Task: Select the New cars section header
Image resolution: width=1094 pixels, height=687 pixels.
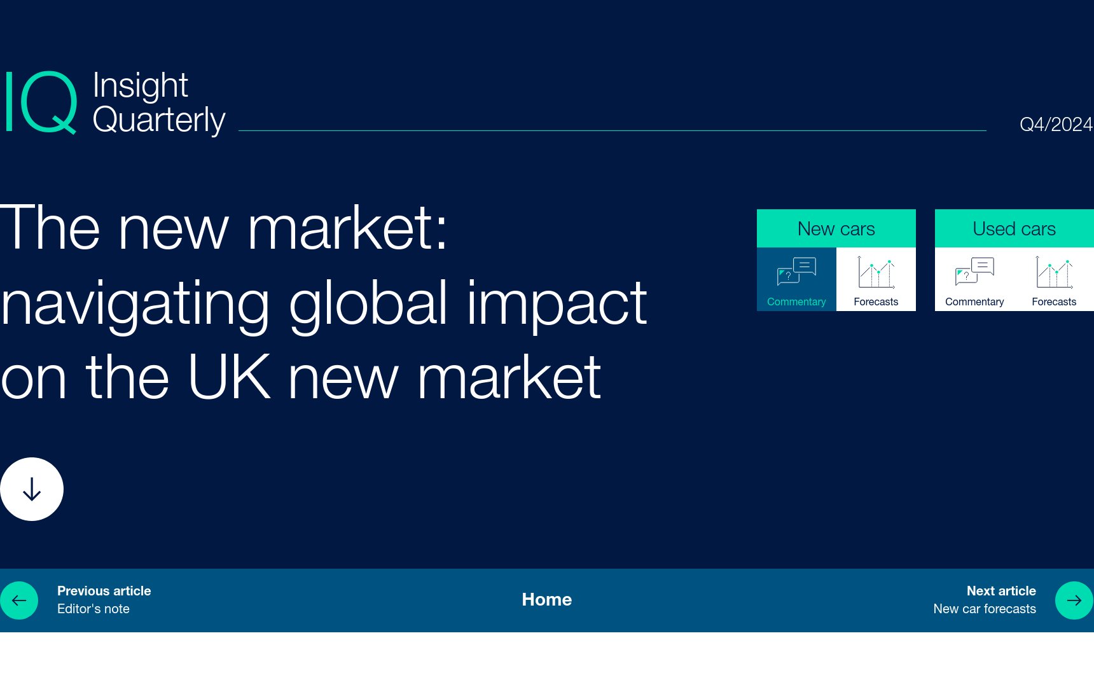Action: (836, 228)
